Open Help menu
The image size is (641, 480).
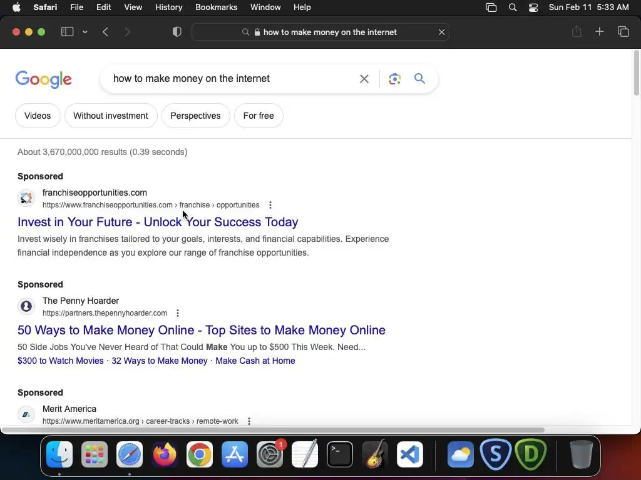(x=302, y=7)
